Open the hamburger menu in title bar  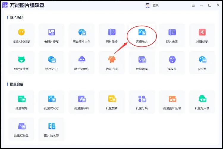[x=193, y=5]
